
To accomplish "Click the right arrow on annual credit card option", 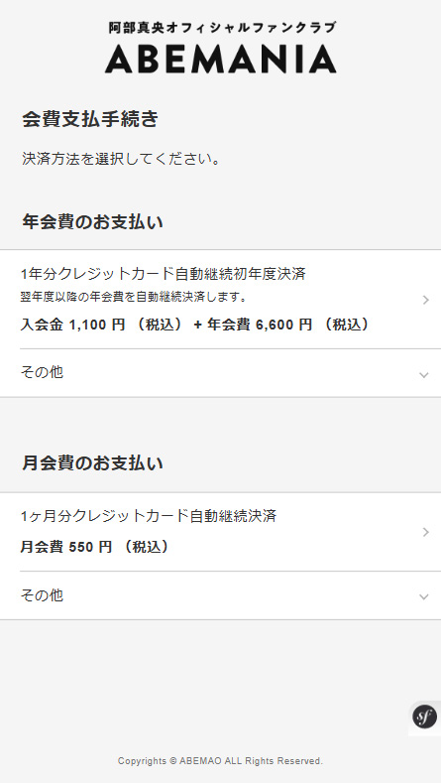I will click(x=425, y=300).
